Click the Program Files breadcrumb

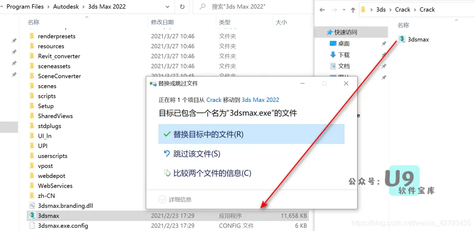pos(25,6)
